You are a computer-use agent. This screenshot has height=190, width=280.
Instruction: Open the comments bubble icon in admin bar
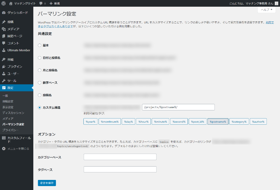(41, 3)
